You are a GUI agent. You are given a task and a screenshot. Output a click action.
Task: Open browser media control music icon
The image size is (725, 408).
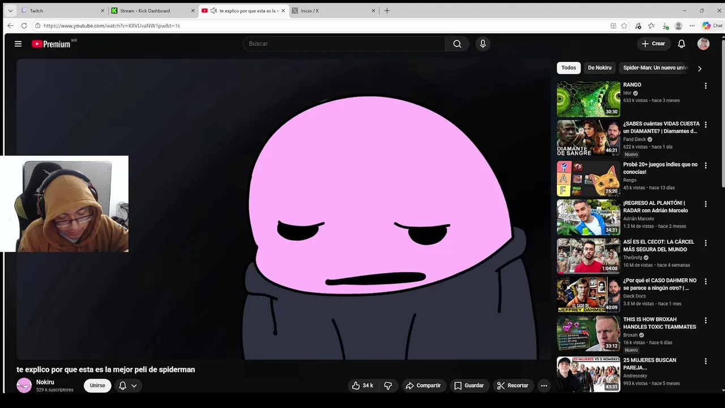pyautogui.click(x=638, y=25)
